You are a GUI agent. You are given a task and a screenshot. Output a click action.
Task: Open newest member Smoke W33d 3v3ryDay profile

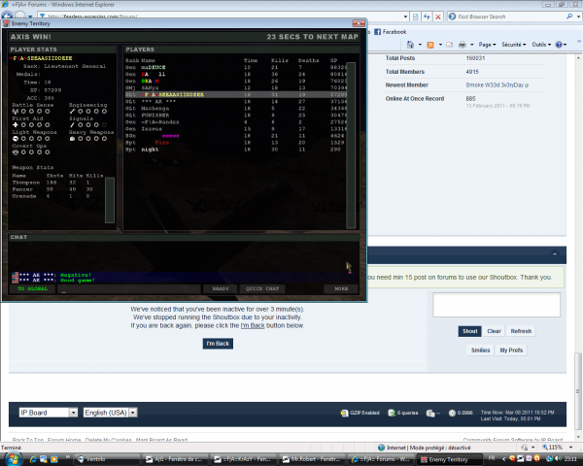tap(495, 85)
